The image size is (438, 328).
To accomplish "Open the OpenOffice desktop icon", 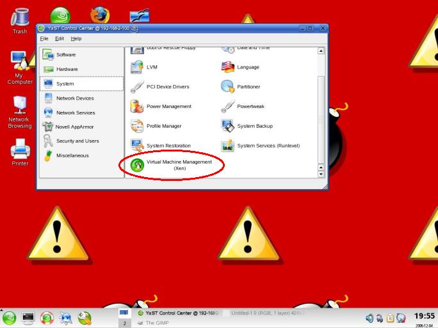I will 140,16.
